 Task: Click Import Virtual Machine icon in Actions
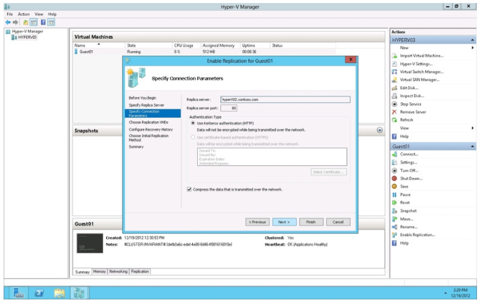click(x=394, y=56)
